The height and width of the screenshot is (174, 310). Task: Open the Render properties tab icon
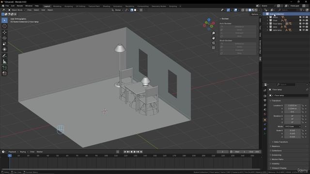(x=265, y=96)
